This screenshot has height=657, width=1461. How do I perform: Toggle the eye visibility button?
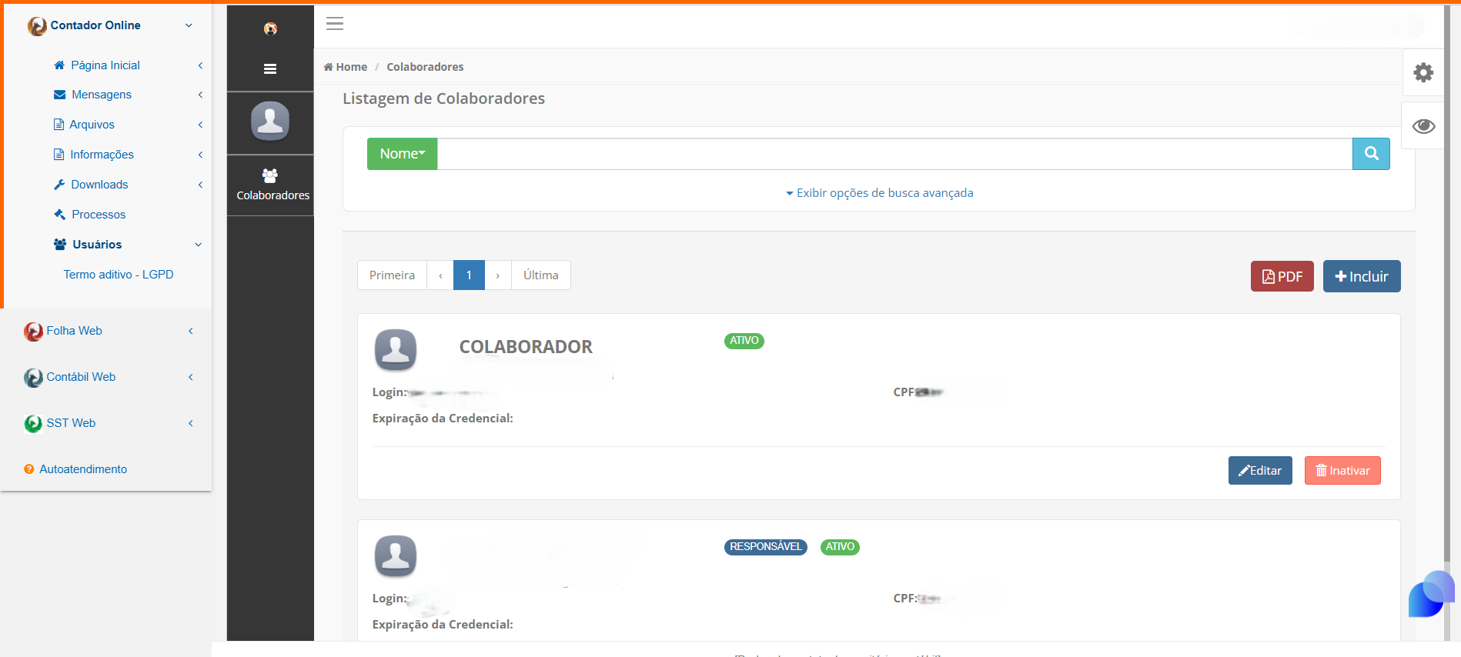coord(1423,126)
